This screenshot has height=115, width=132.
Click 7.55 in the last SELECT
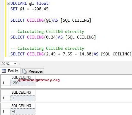pyautogui.click(x=67, y=54)
